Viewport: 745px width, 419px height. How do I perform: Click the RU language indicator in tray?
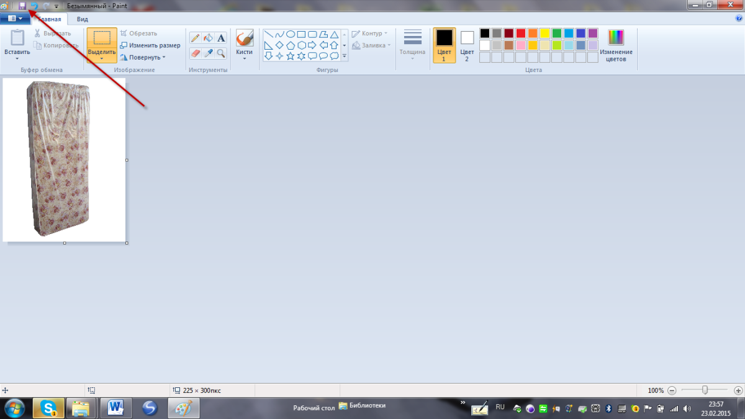500,407
